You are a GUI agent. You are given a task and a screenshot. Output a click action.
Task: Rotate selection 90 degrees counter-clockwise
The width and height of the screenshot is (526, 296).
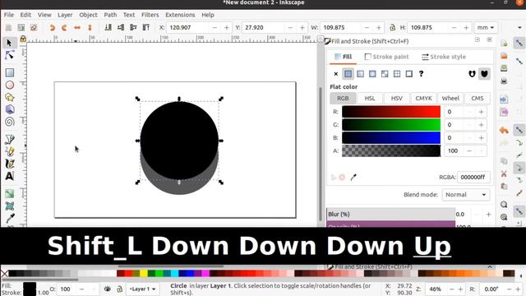52,27
